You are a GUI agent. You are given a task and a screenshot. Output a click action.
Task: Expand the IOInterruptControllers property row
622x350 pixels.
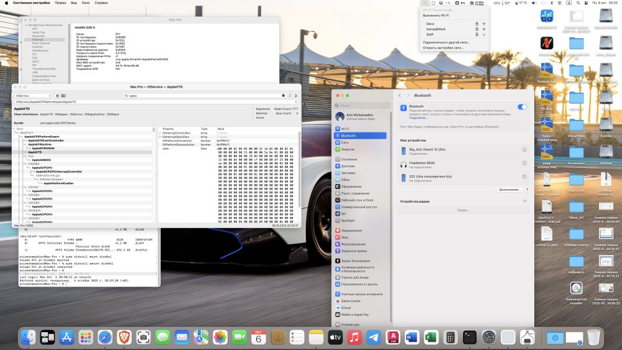pos(160,133)
